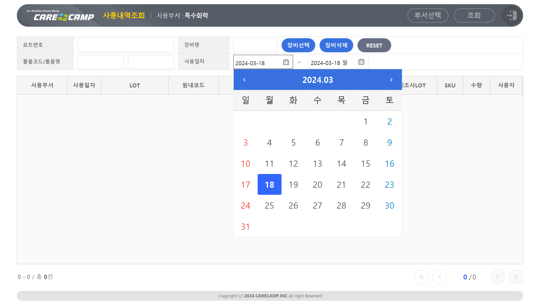Image resolution: width=540 pixels, height=303 pixels.
Task: Select day 12 in the calendar
Action: point(293,164)
